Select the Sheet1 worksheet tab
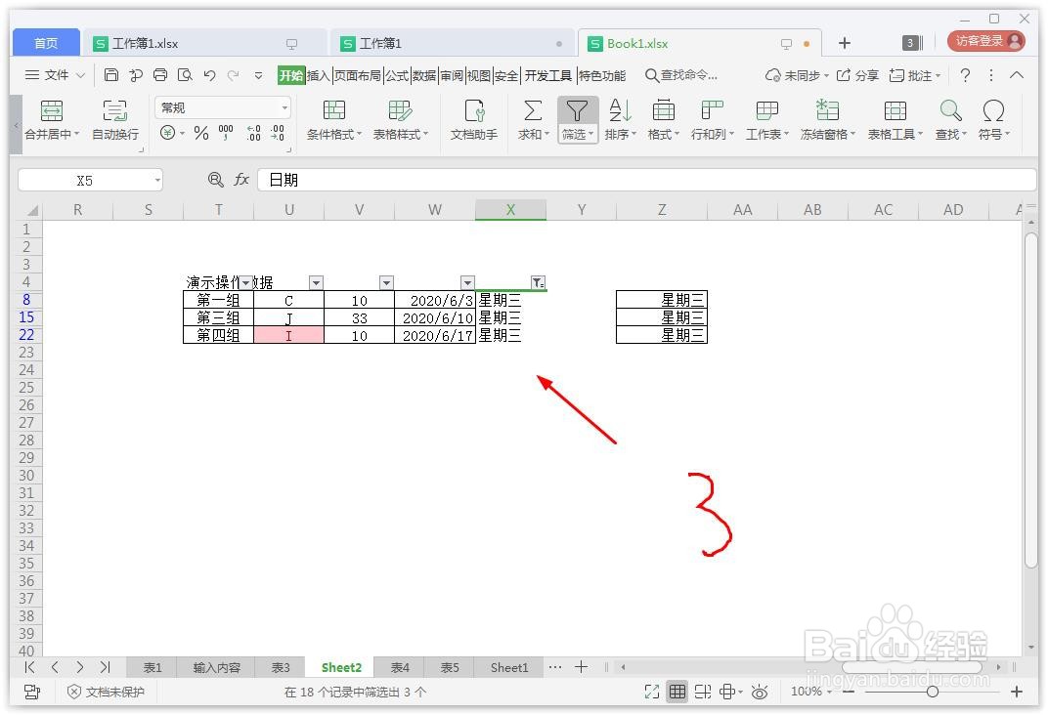The width and height of the screenshot is (1048, 715). [x=509, y=667]
